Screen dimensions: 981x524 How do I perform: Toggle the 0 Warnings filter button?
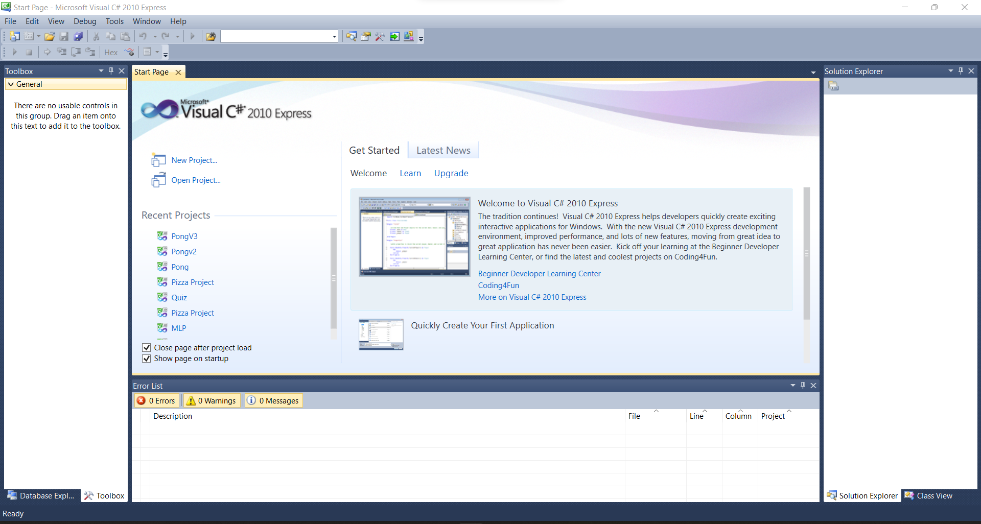click(x=212, y=400)
